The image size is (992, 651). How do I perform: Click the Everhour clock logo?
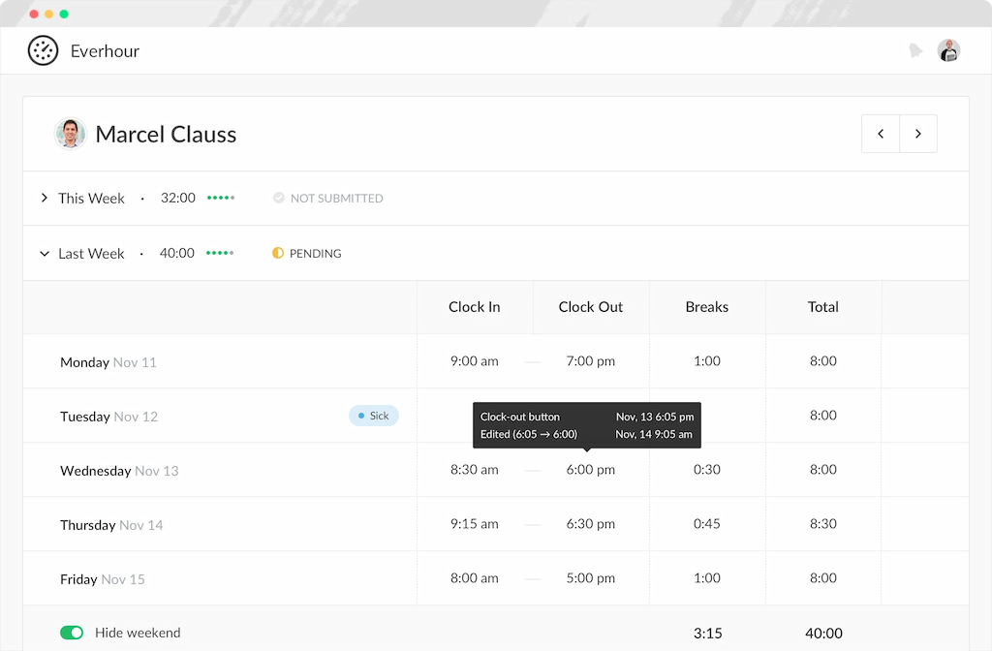(x=43, y=50)
